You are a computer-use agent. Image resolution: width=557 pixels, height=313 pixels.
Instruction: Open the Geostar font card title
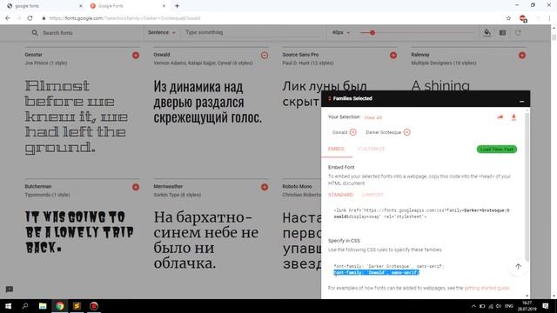tap(33, 55)
